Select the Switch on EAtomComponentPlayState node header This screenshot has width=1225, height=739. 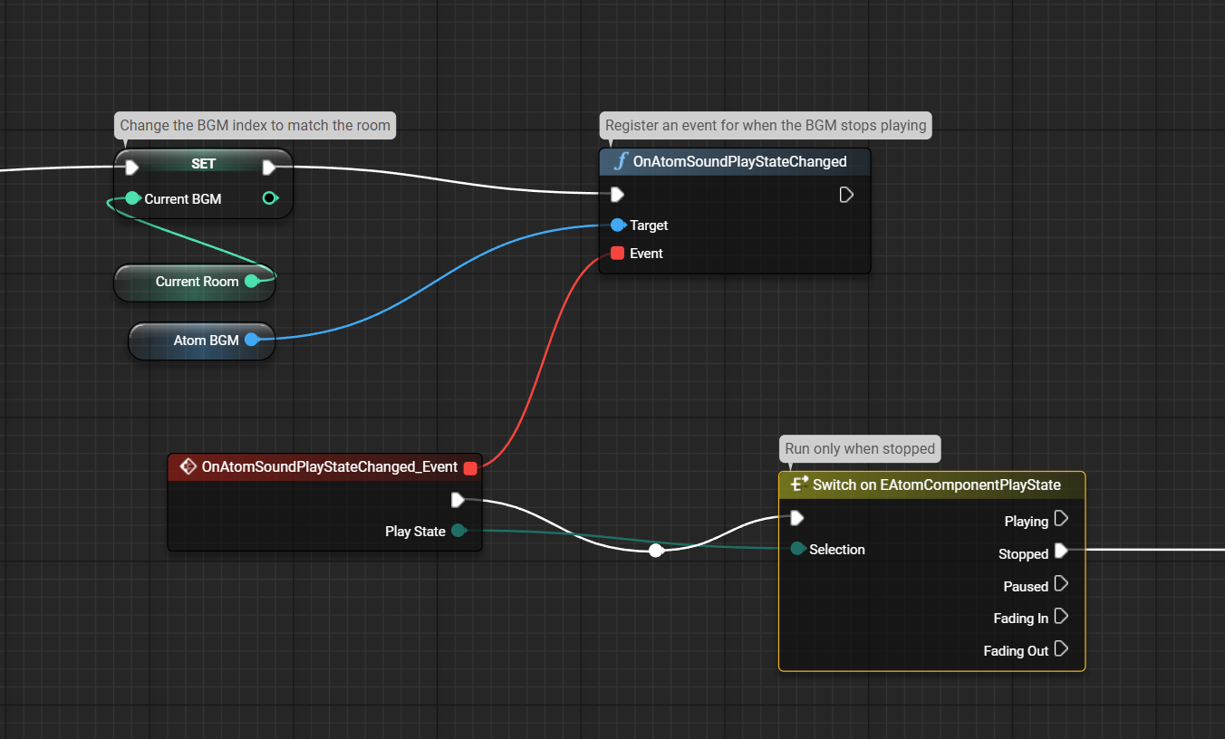point(936,485)
